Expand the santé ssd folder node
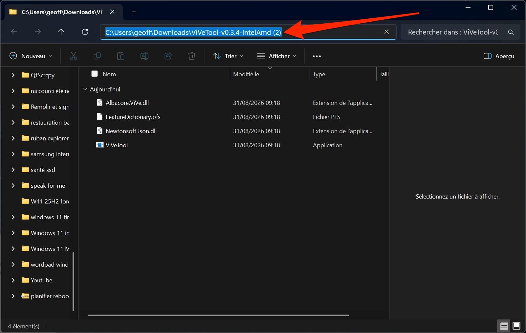Screen dimensions: 526x333 click(x=13, y=170)
